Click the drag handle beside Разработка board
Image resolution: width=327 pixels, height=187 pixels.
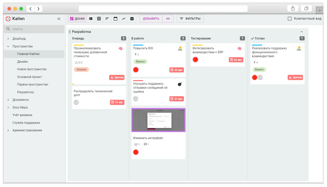(x=70, y=32)
